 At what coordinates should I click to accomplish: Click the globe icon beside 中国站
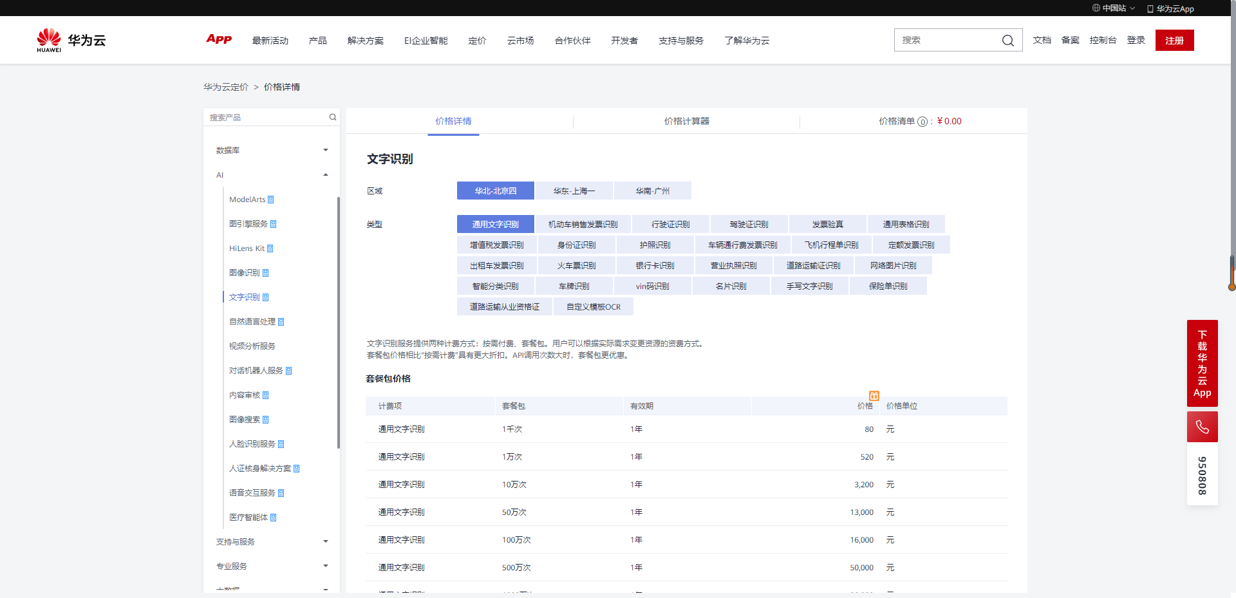point(1096,8)
